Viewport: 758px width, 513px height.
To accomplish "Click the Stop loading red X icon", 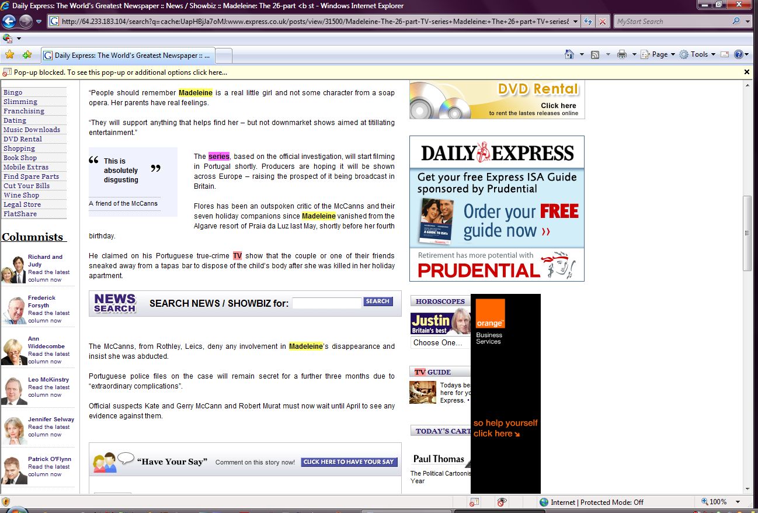I will (602, 22).
